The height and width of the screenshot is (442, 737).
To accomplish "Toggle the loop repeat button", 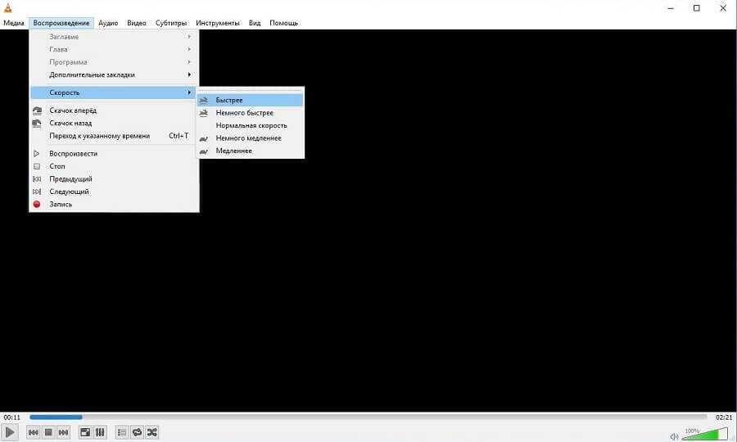I will [x=137, y=432].
